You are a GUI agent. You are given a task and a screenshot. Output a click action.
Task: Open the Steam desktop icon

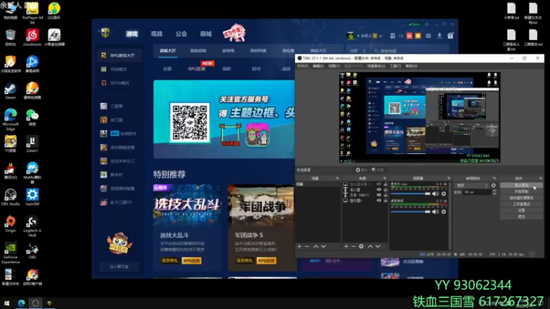[x=10, y=91]
